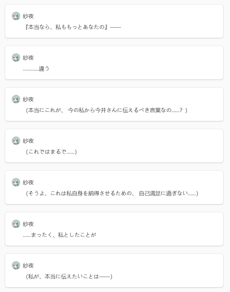Click the name 紗夜 above '私としたことが'

pos(28,224)
